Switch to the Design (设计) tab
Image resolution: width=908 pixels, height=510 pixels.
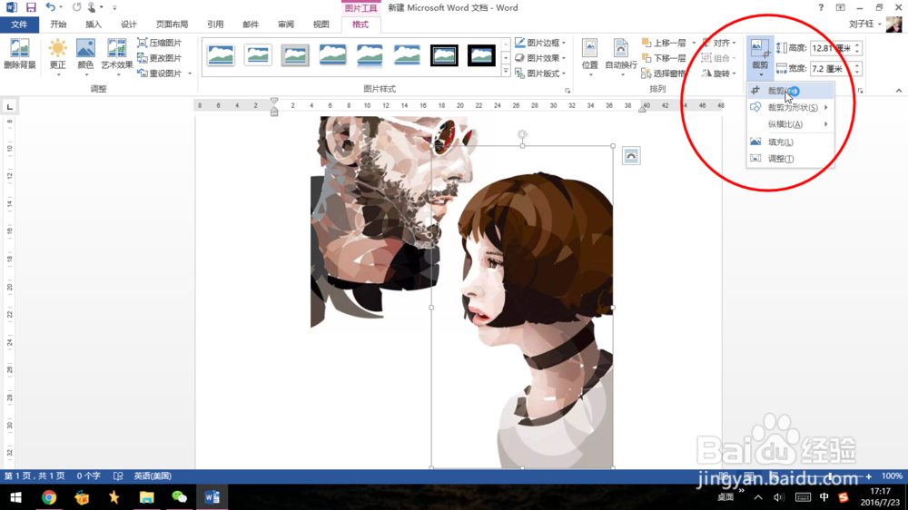click(x=129, y=25)
